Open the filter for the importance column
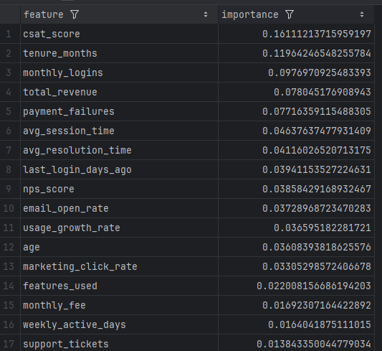Screen dimensions: 382x351 tap(290, 14)
